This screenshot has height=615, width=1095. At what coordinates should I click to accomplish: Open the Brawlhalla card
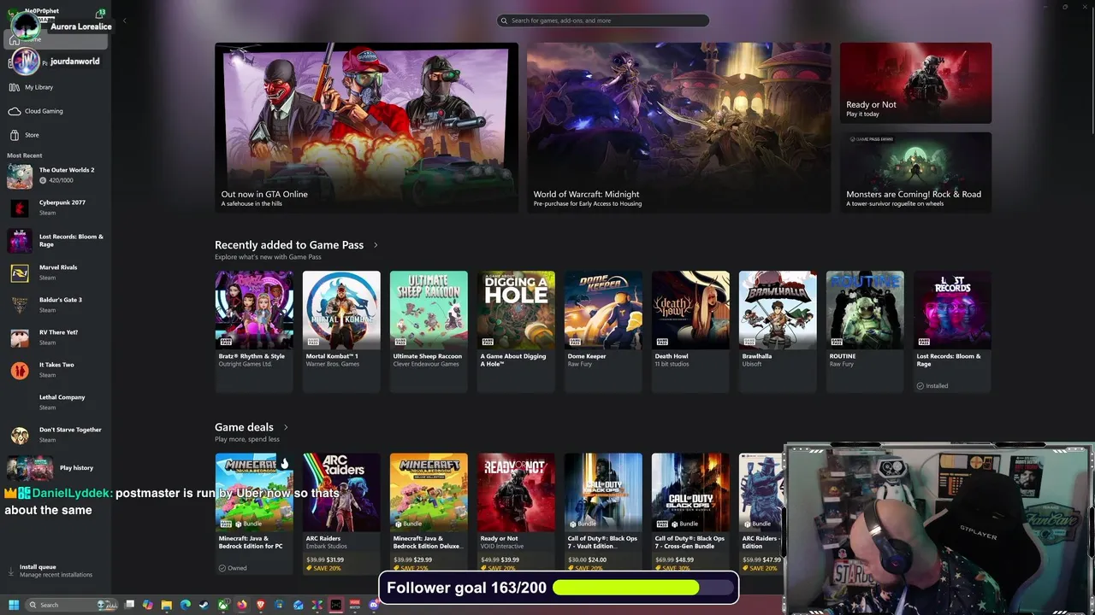click(x=778, y=331)
